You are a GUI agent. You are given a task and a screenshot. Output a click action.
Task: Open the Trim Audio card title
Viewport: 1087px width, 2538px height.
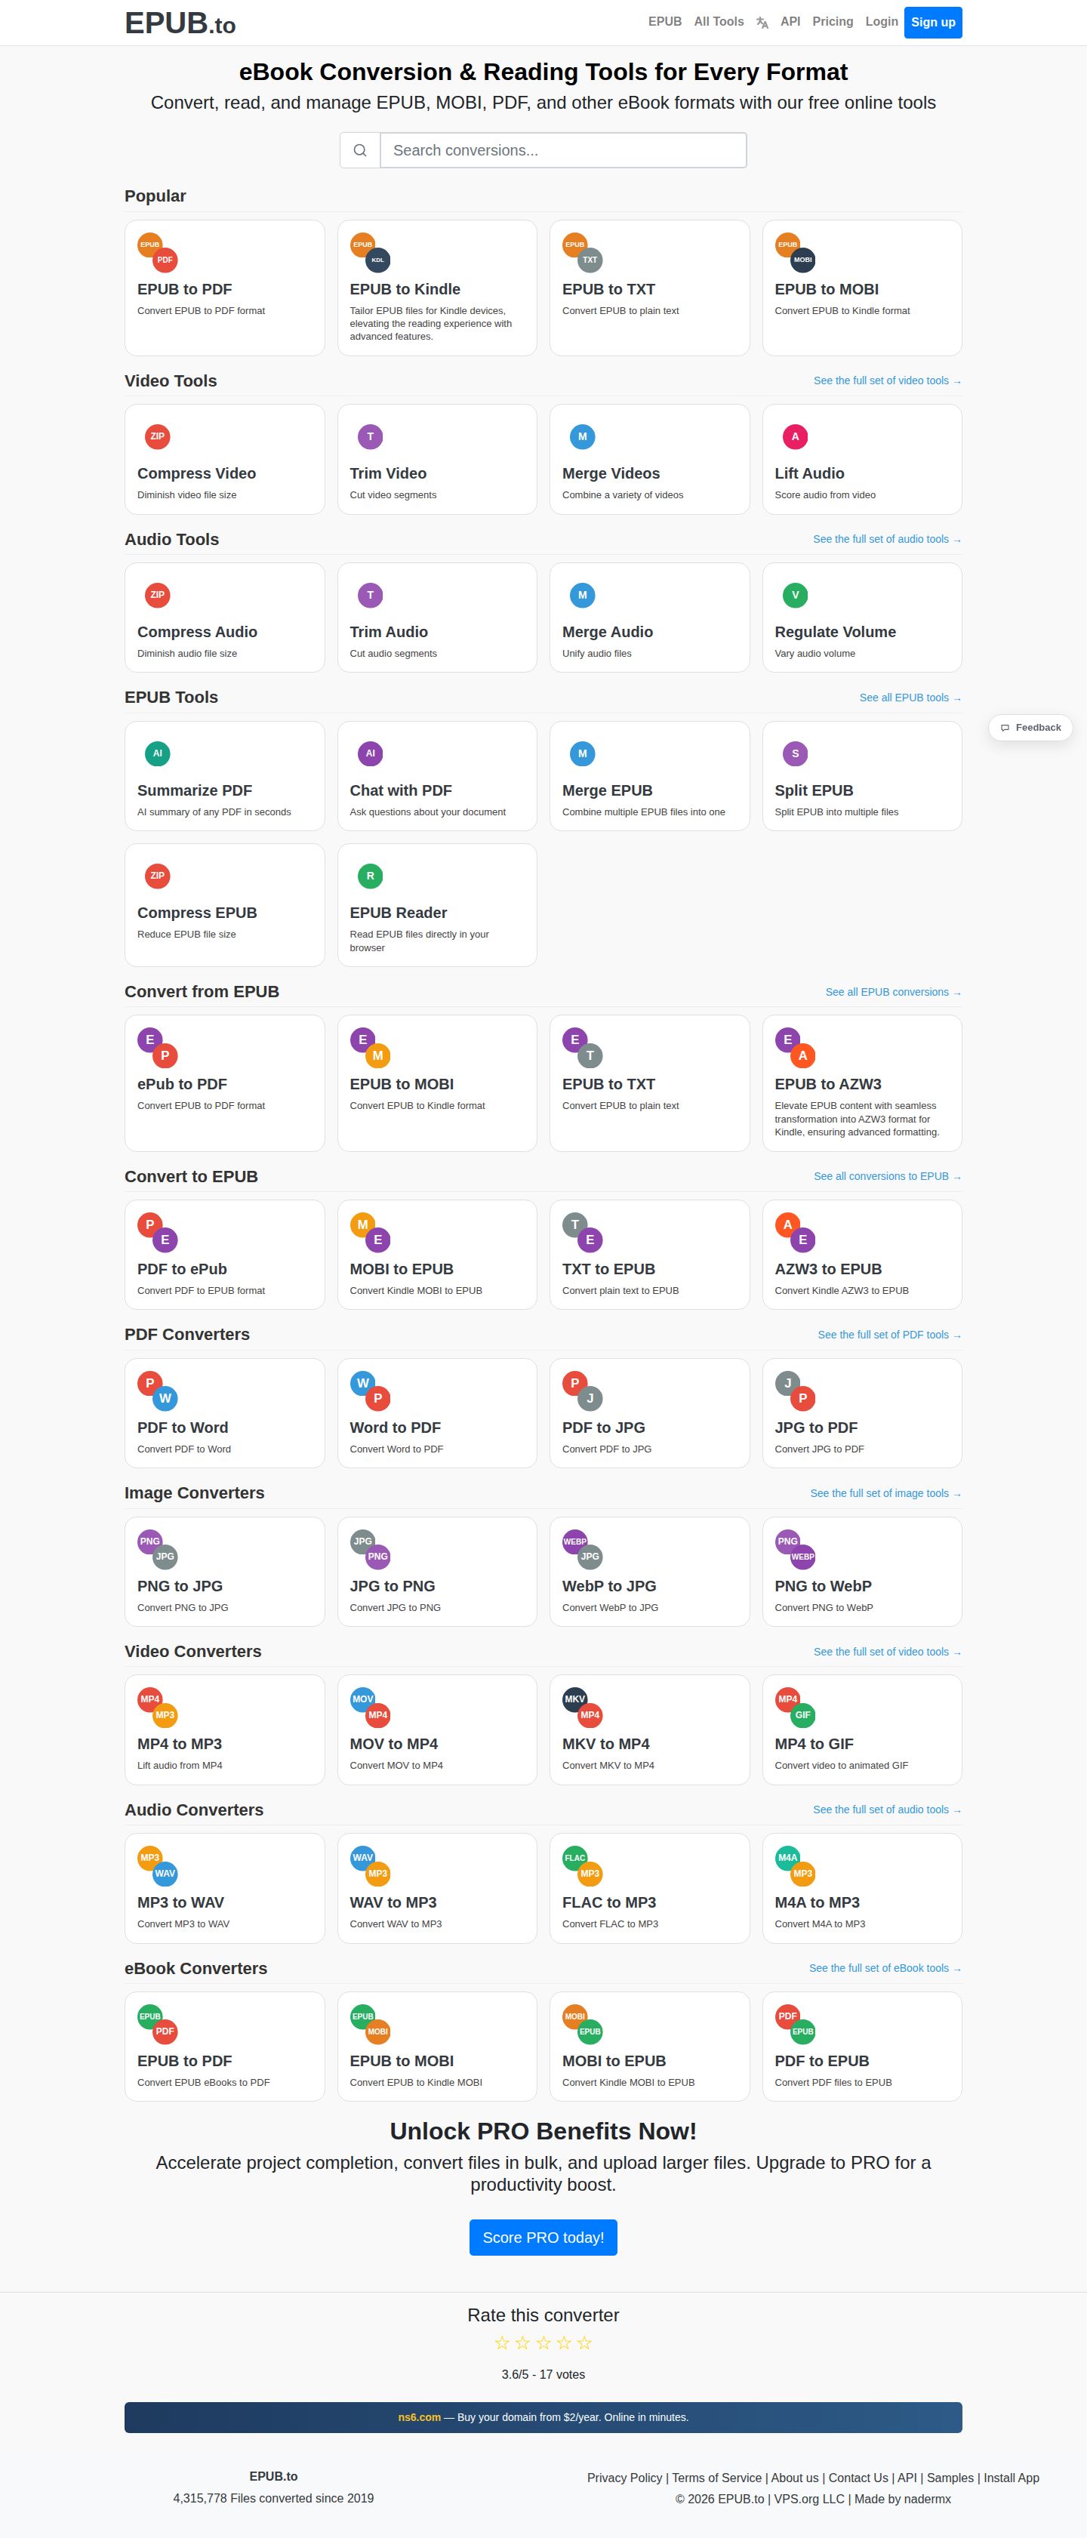[388, 632]
